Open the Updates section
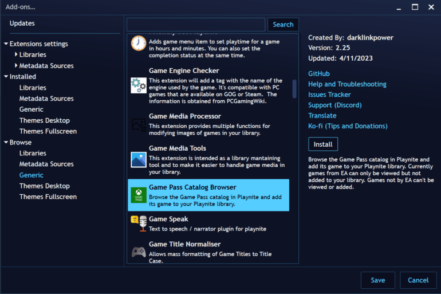The height and width of the screenshot is (294, 441). 22,23
